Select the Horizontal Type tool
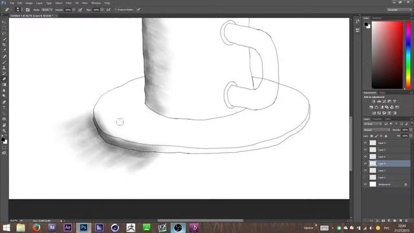This screenshot has width=414, height=233. (x=4, y=107)
